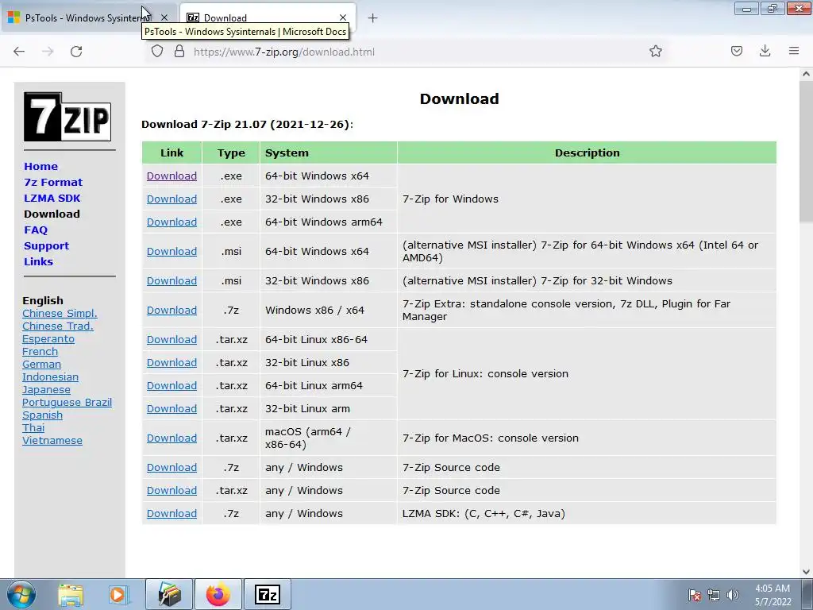Click the network tray icon

coord(714,595)
